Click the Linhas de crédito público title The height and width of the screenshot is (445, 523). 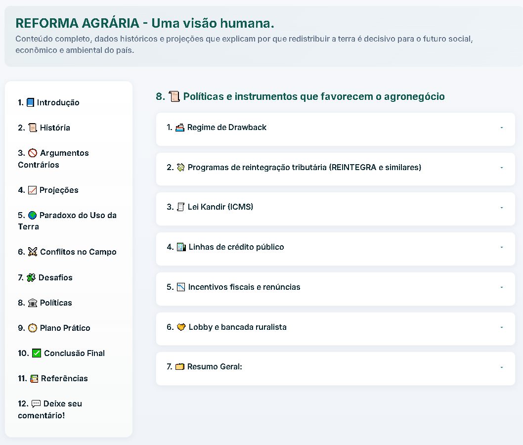(x=236, y=247)
